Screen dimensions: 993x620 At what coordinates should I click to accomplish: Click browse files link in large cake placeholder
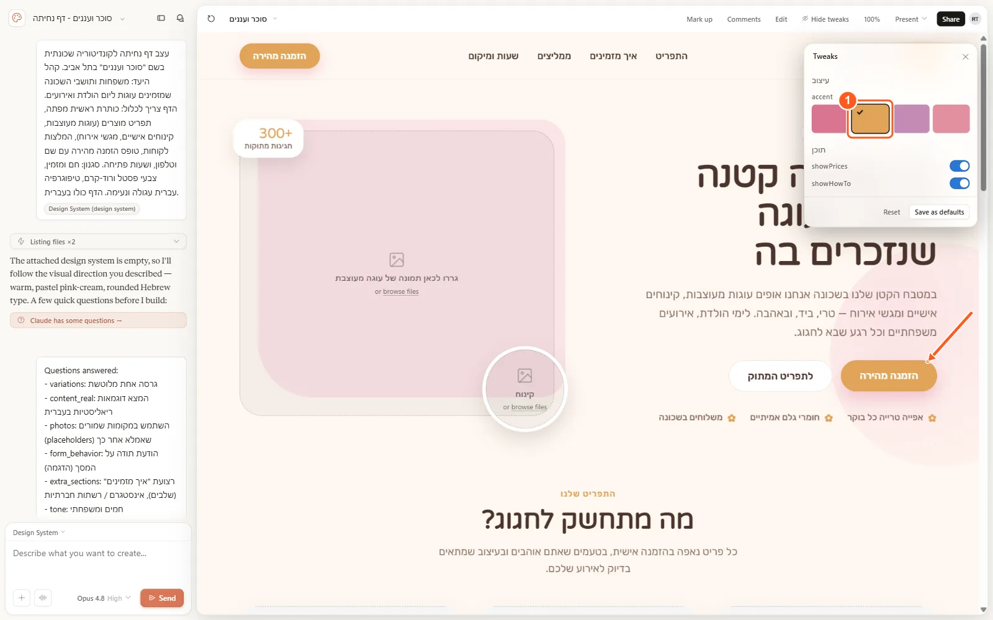click(x=401, y=291)
